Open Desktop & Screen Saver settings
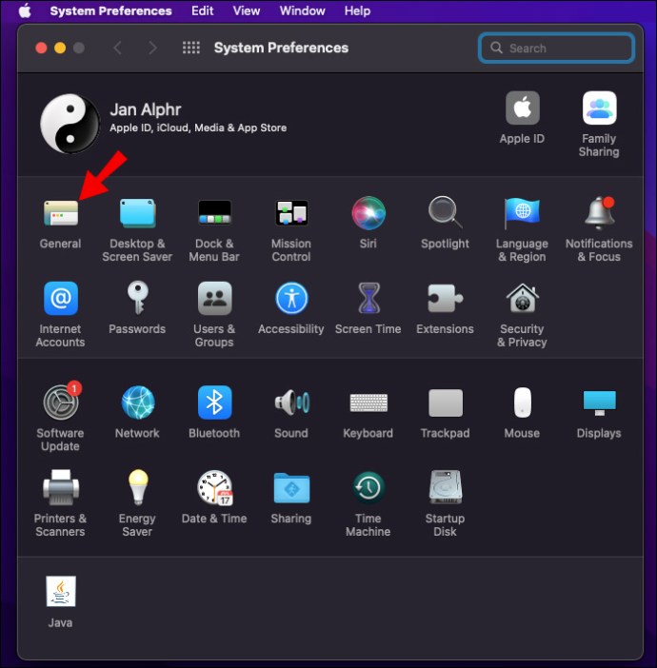 coord(137,213)
